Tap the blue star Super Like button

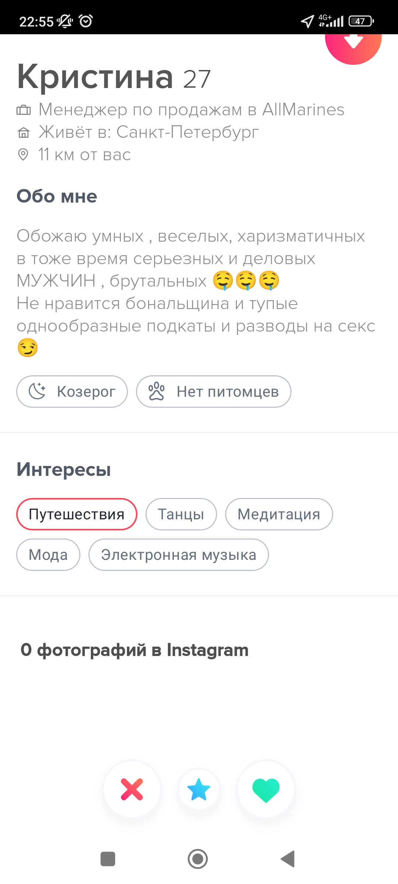pos(199,789)
